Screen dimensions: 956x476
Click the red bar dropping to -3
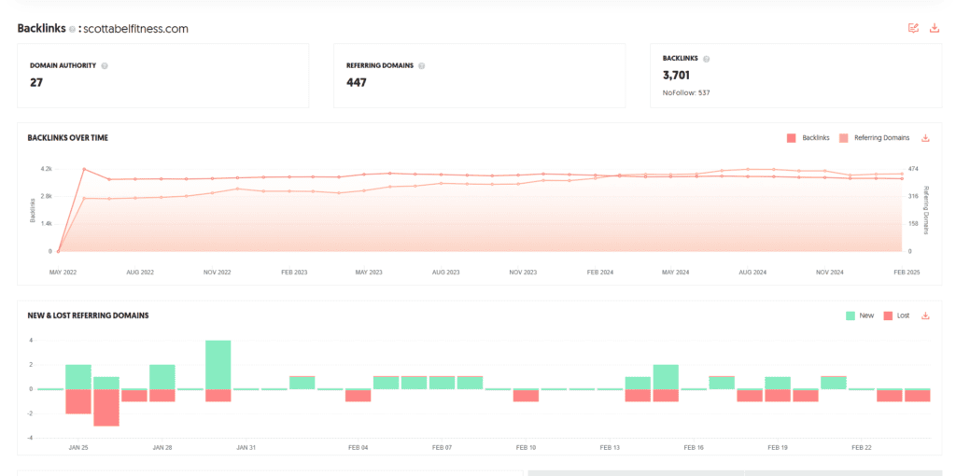pos(106,407)
